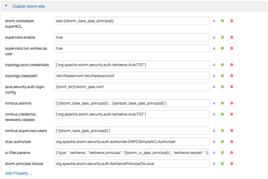Delete storm.principal.tolocal with red minus
The height and width of the screenshot is (179, 268).
232,164
